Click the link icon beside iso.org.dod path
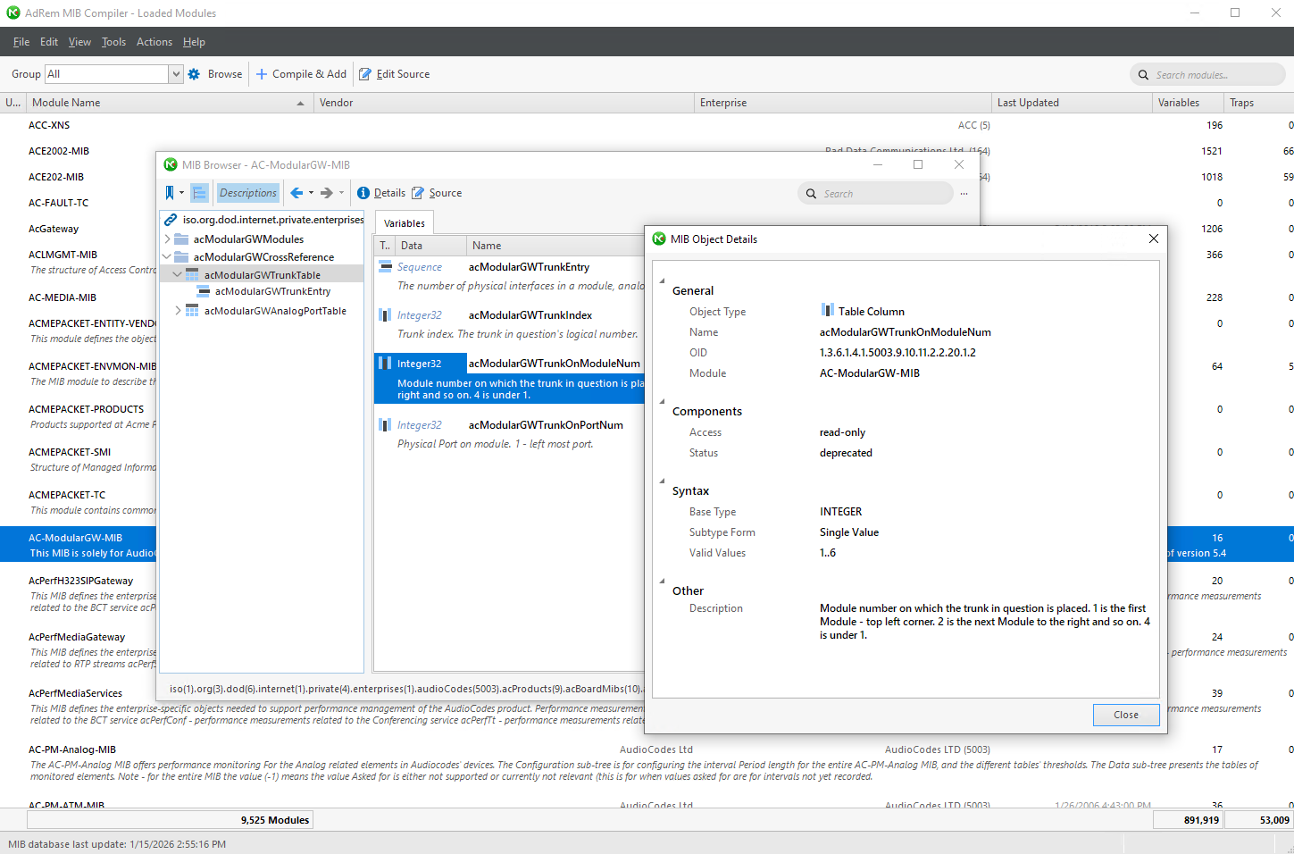The height and width of the screenshot is (854, 1294). 171,220
